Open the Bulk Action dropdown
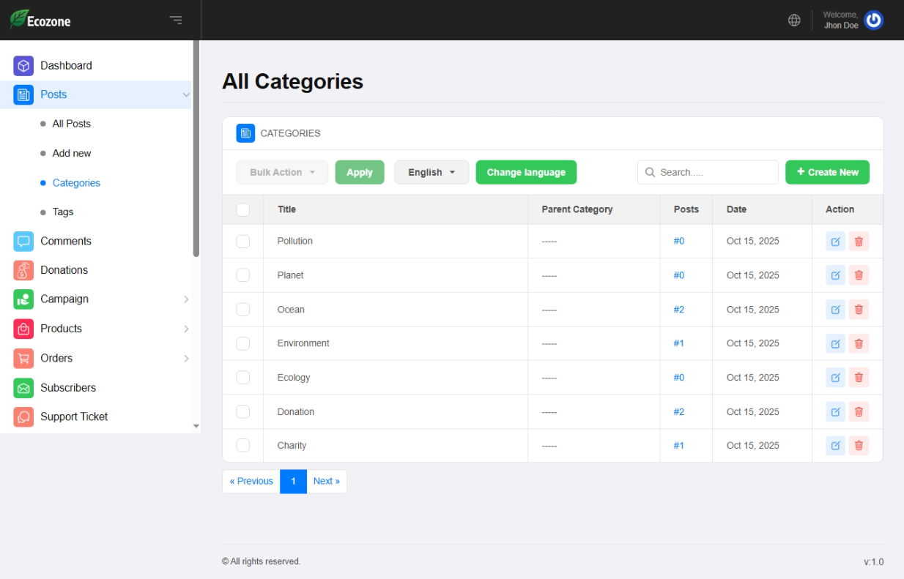Image resolution: width=904 pixels, height=579 pixels. [282, 173]
